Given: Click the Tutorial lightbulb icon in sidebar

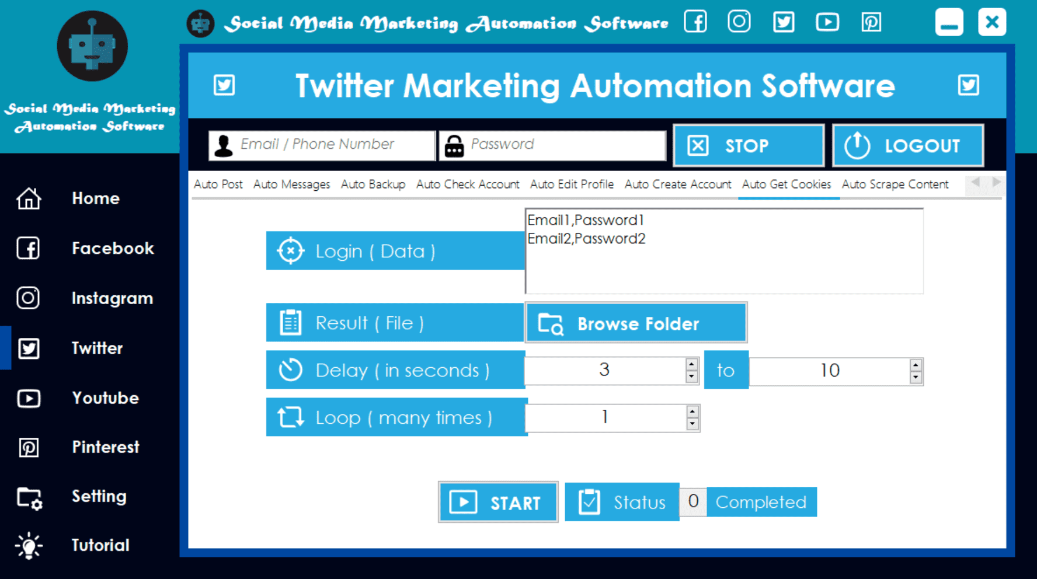Looking at the screenshot, I should [29, 546].
